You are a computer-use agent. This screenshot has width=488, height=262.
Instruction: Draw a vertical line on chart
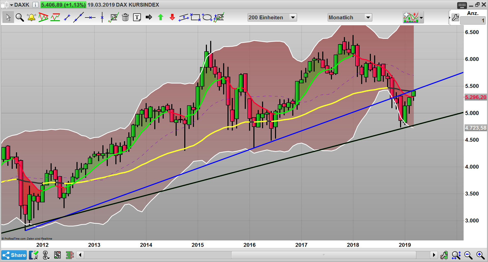pyautogui.click(x=102, y=17)
